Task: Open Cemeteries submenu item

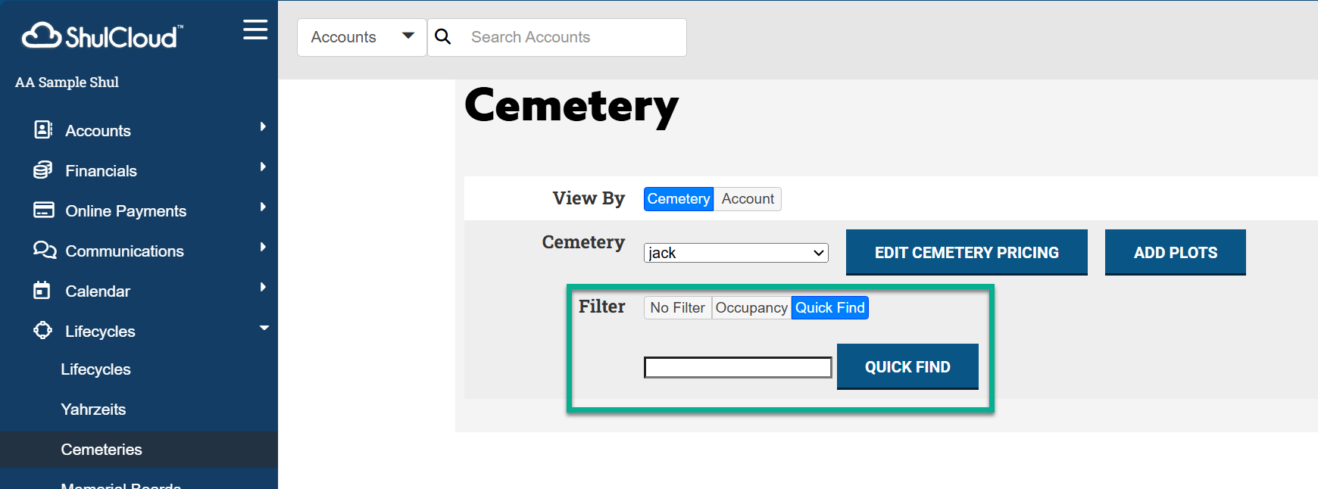Action: [x=102, y=450]
